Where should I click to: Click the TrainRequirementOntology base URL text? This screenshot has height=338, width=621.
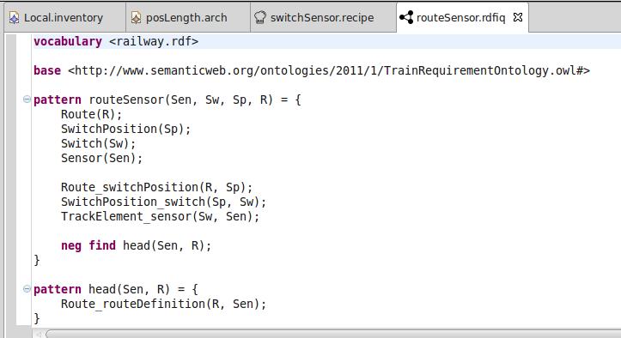click(329, 71)
